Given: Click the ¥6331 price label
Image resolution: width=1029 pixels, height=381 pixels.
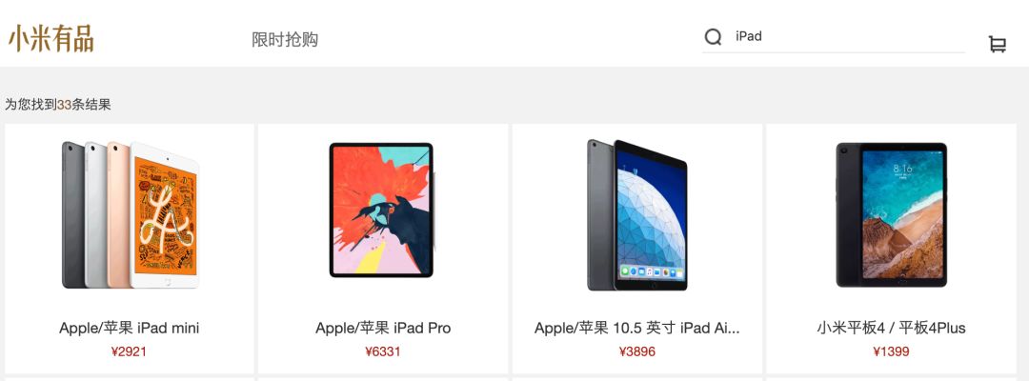Looking at the screenshot, I should tap(383, 351).
